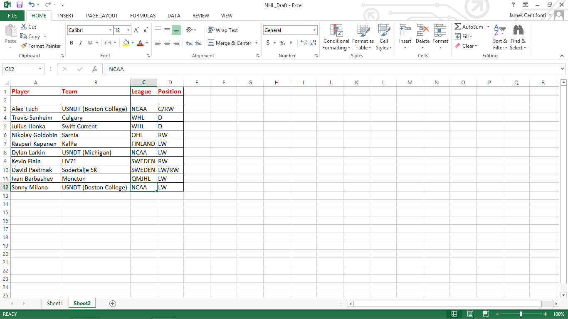
Task: Expand the formula bar
Action: (x=563, y=69)
